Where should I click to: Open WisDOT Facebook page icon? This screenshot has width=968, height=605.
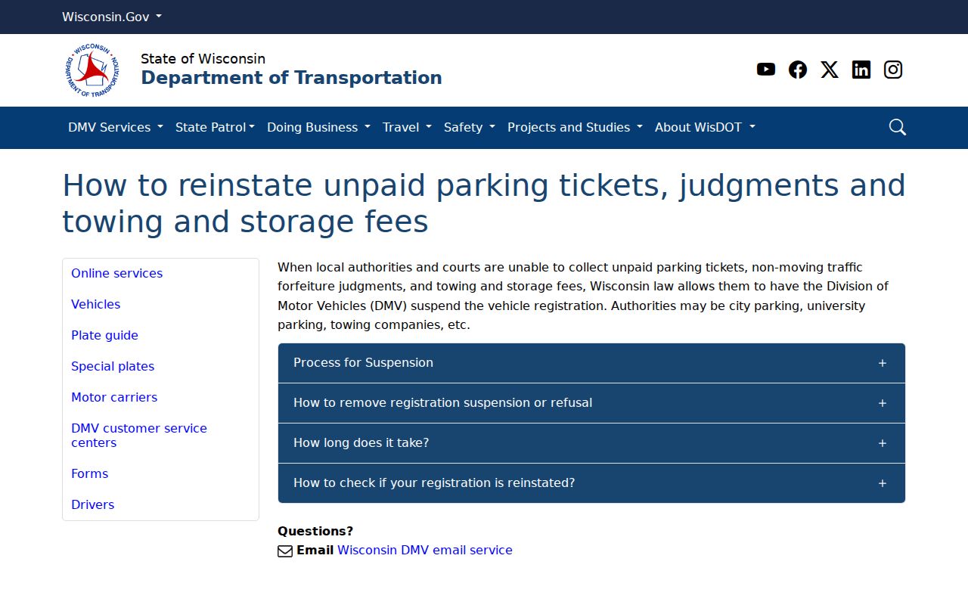coord(798,70)
